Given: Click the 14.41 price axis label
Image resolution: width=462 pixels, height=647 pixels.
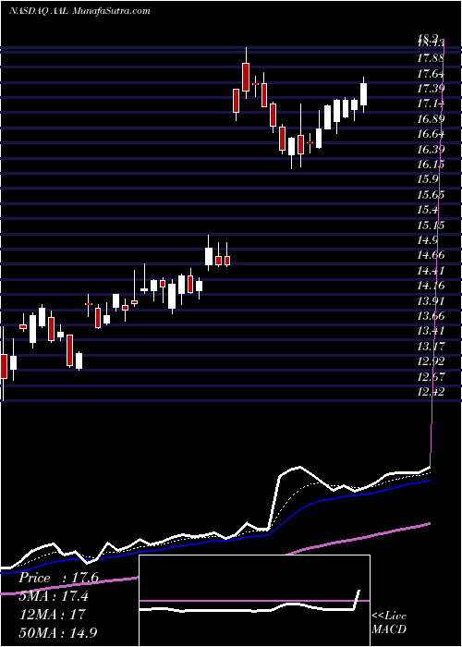Looking at the screenshot, I should pos(431,270).
